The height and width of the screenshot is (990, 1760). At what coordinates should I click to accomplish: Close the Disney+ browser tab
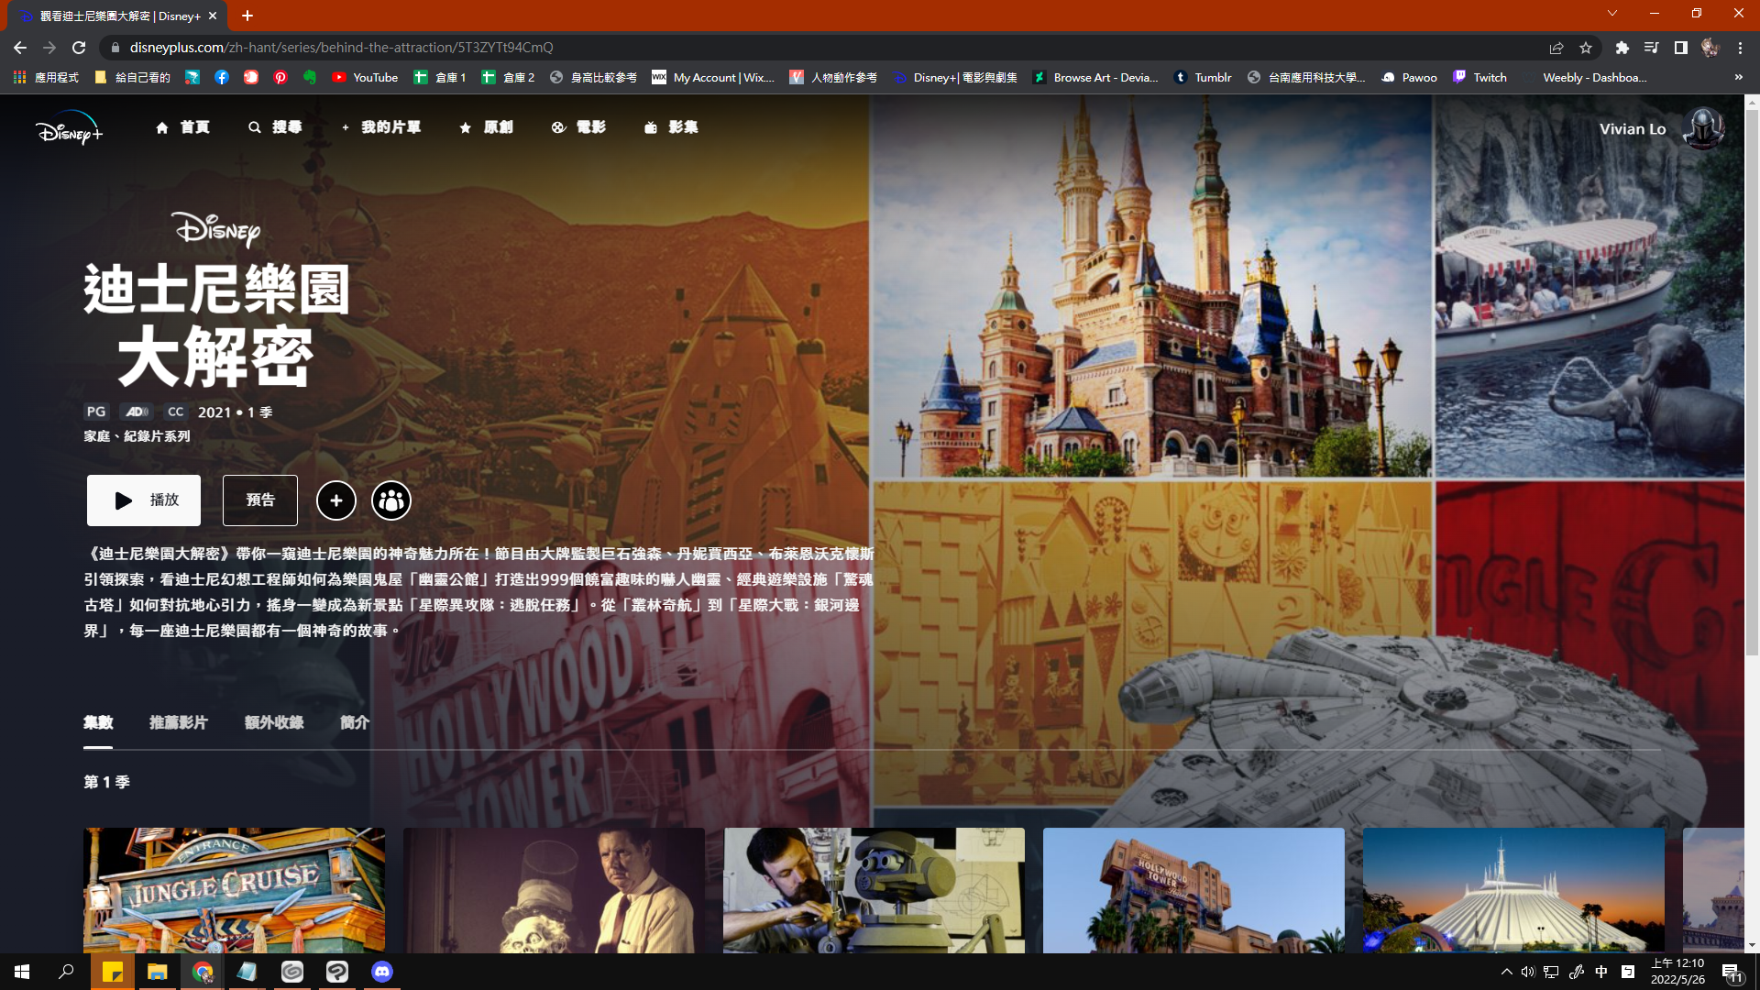213,16
